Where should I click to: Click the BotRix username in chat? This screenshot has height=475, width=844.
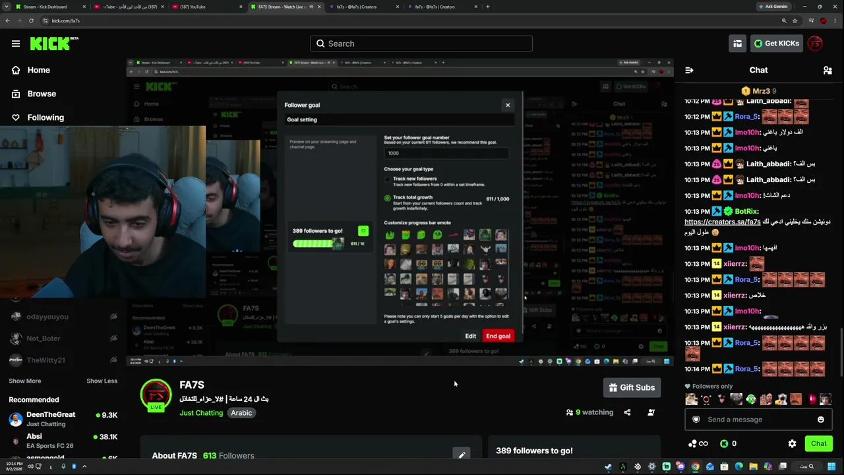click(746, 212)
